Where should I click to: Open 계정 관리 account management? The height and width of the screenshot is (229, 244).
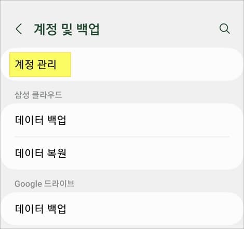122,65
